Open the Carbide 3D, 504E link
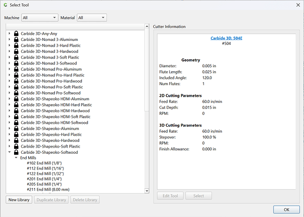Image resolution: width=304 pixels, height=217 pixels. (226, 38)
